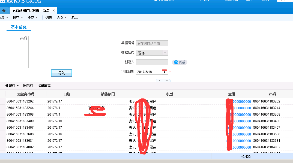This screenshot has width=293, height=163.
Task: Click 列表 in the toolbar
Action: coord(49,17)
